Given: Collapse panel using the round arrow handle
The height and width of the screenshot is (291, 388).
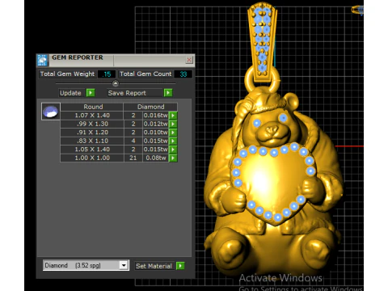Looking at the screenshot, I should pyautogui.click(x=116, y=83).
